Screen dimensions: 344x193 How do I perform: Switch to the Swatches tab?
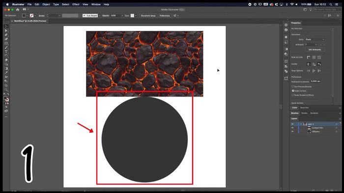click(x=304, y=108)
